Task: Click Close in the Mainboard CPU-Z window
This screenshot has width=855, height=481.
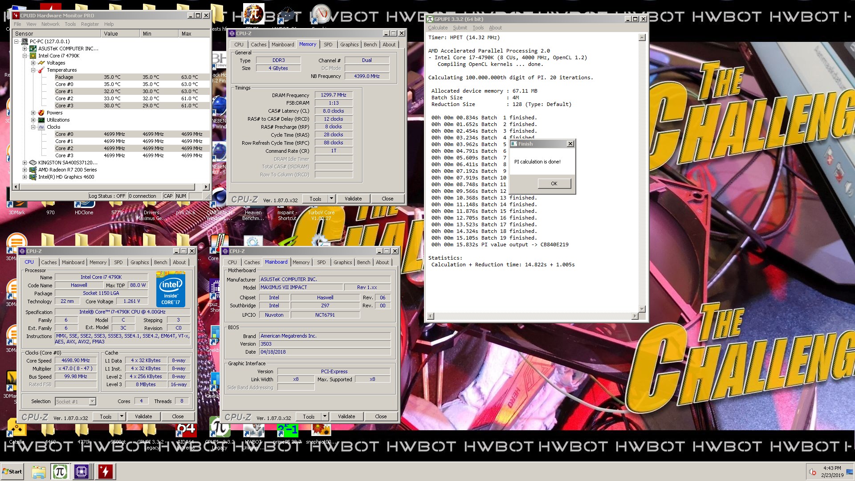Action: [381, 416]
